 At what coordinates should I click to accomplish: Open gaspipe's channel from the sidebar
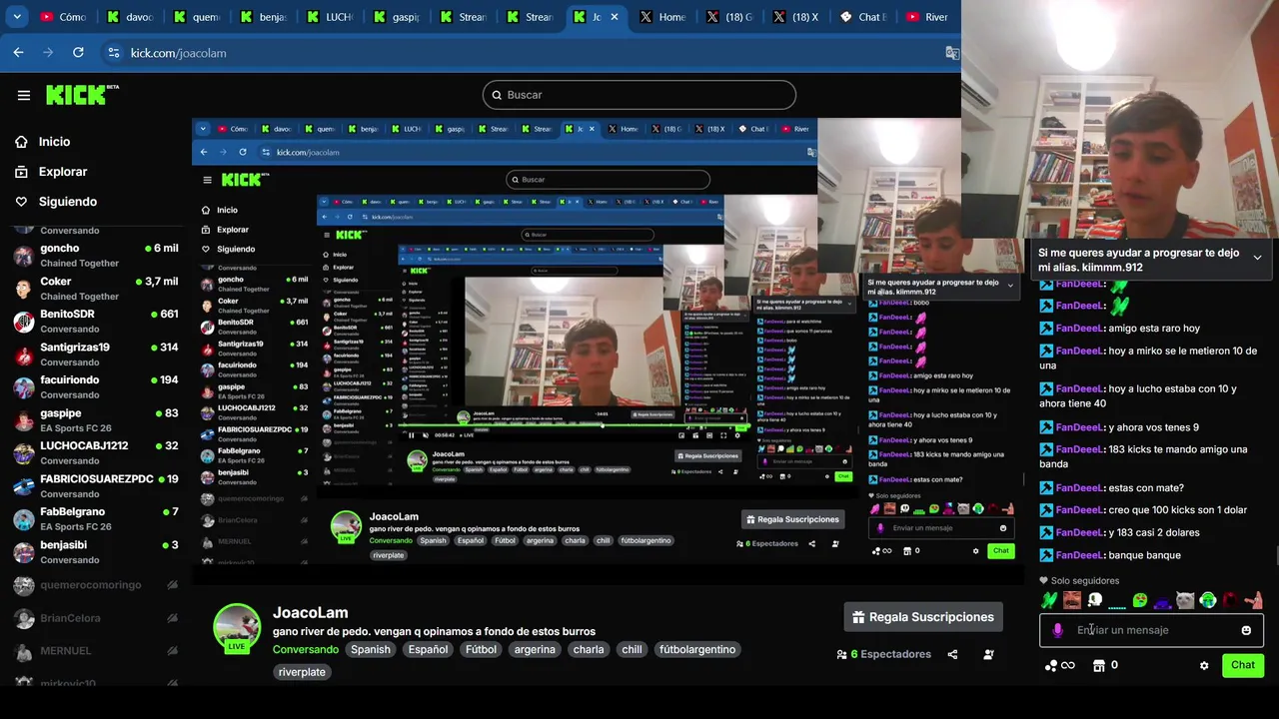tap(96, 420)
